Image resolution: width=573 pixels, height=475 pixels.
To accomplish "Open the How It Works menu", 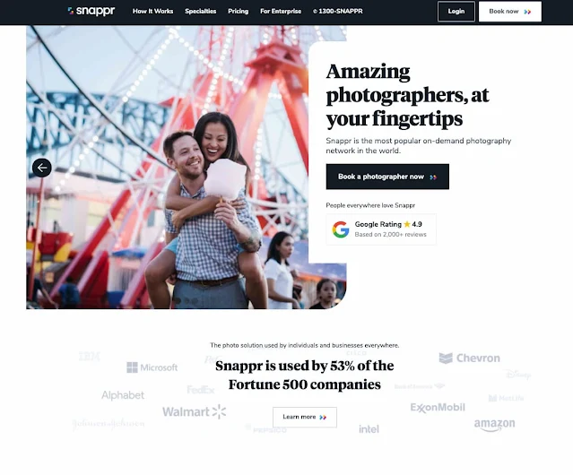I will click(x=152, y=12).
